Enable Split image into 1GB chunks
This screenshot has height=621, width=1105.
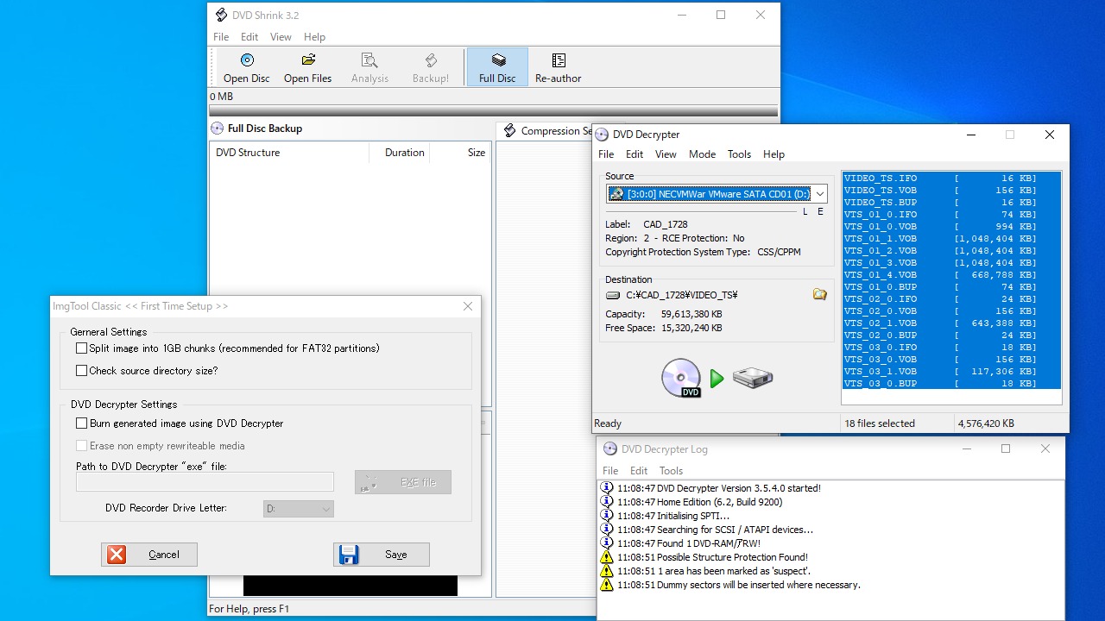[x=82, y=348]
